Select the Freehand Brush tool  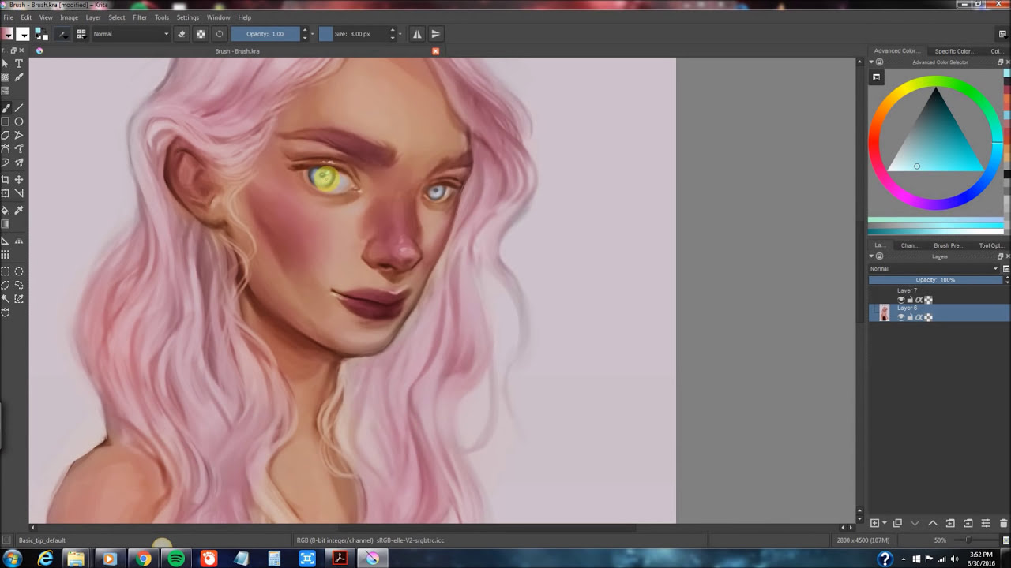coord(6,108)
